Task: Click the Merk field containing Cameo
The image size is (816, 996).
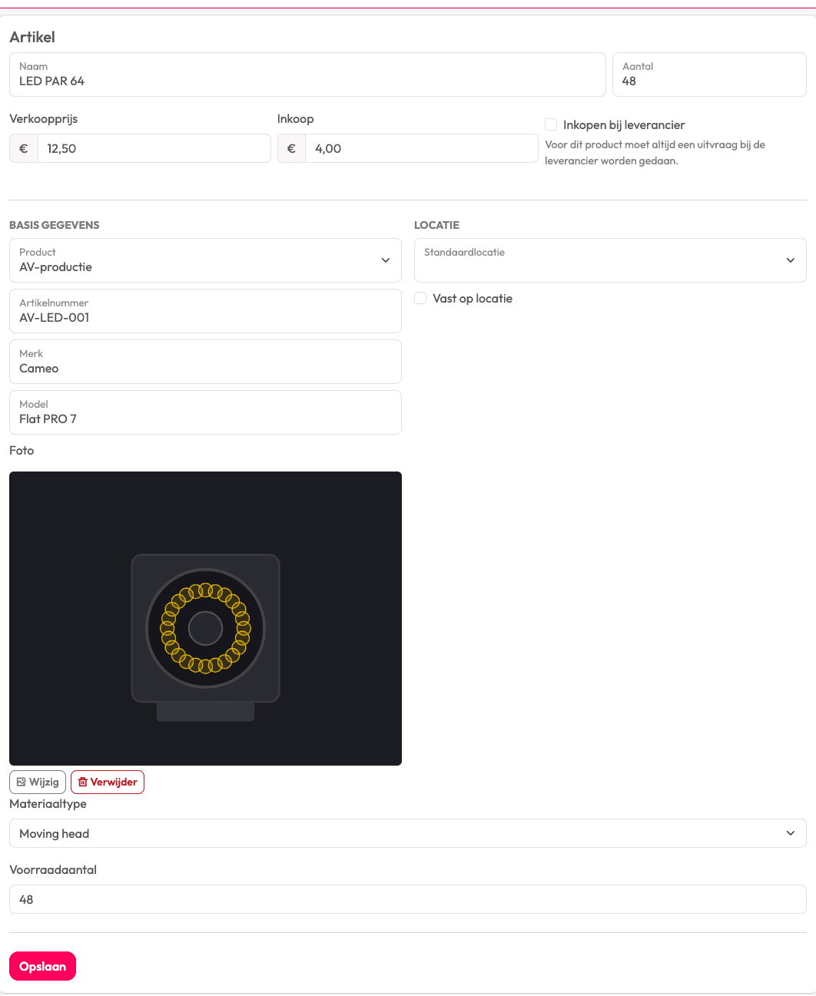Action: point(205,362)
